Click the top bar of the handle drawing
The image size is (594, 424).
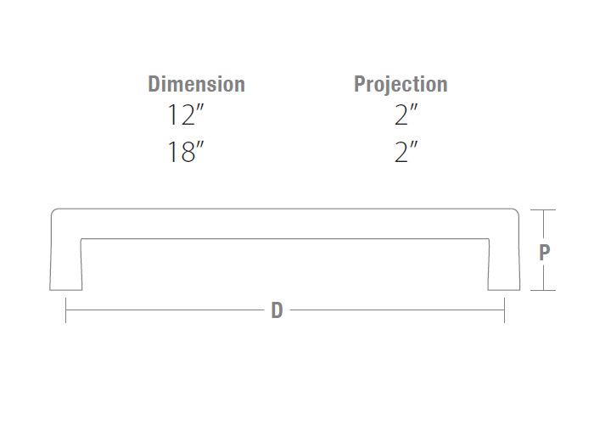(x=284, y=224)
